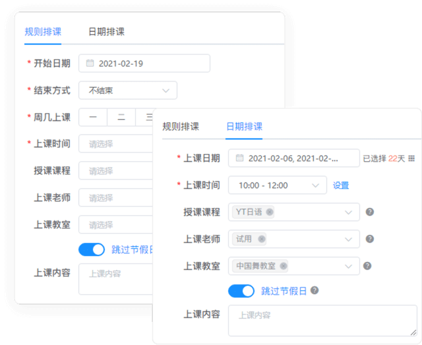
Task: Click the 设置 link beside 上课时间
Action: [341, 186]
